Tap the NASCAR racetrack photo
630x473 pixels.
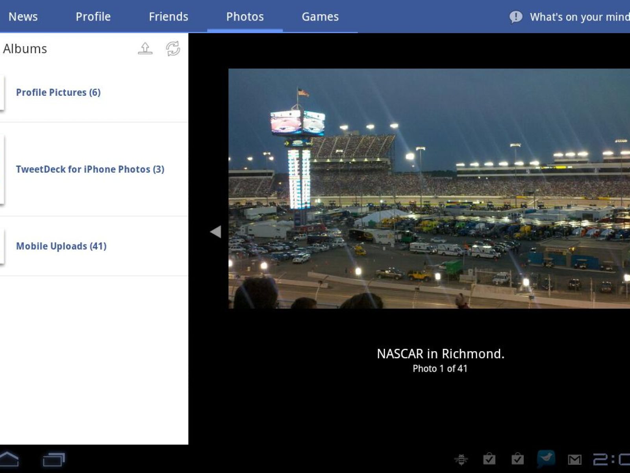429,188
